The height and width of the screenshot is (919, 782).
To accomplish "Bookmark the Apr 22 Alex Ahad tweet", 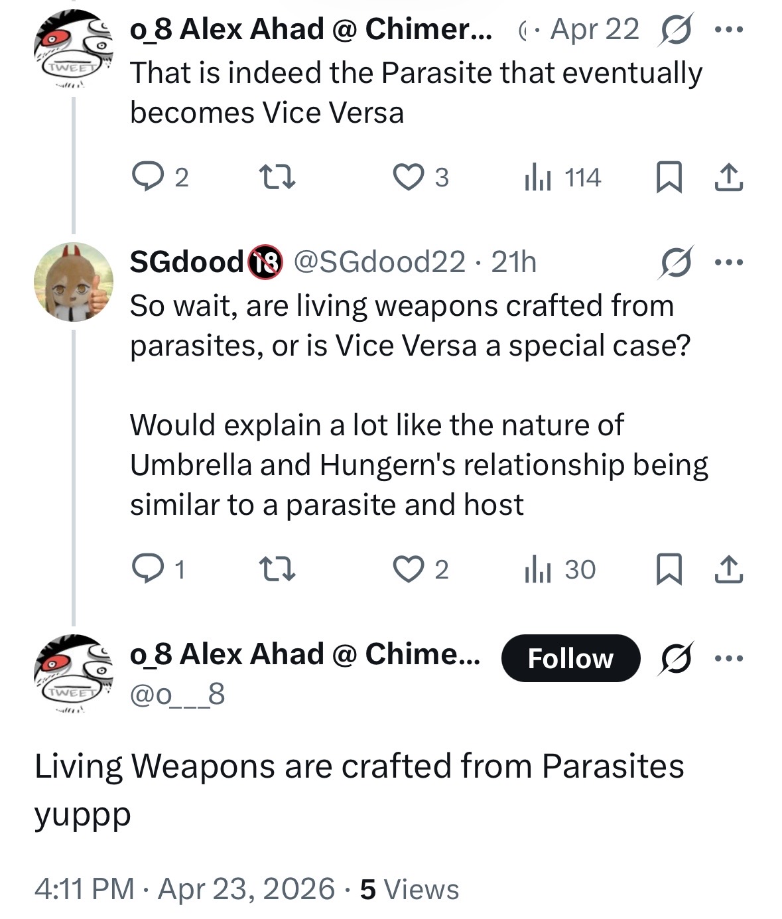I will coord(669,177).
